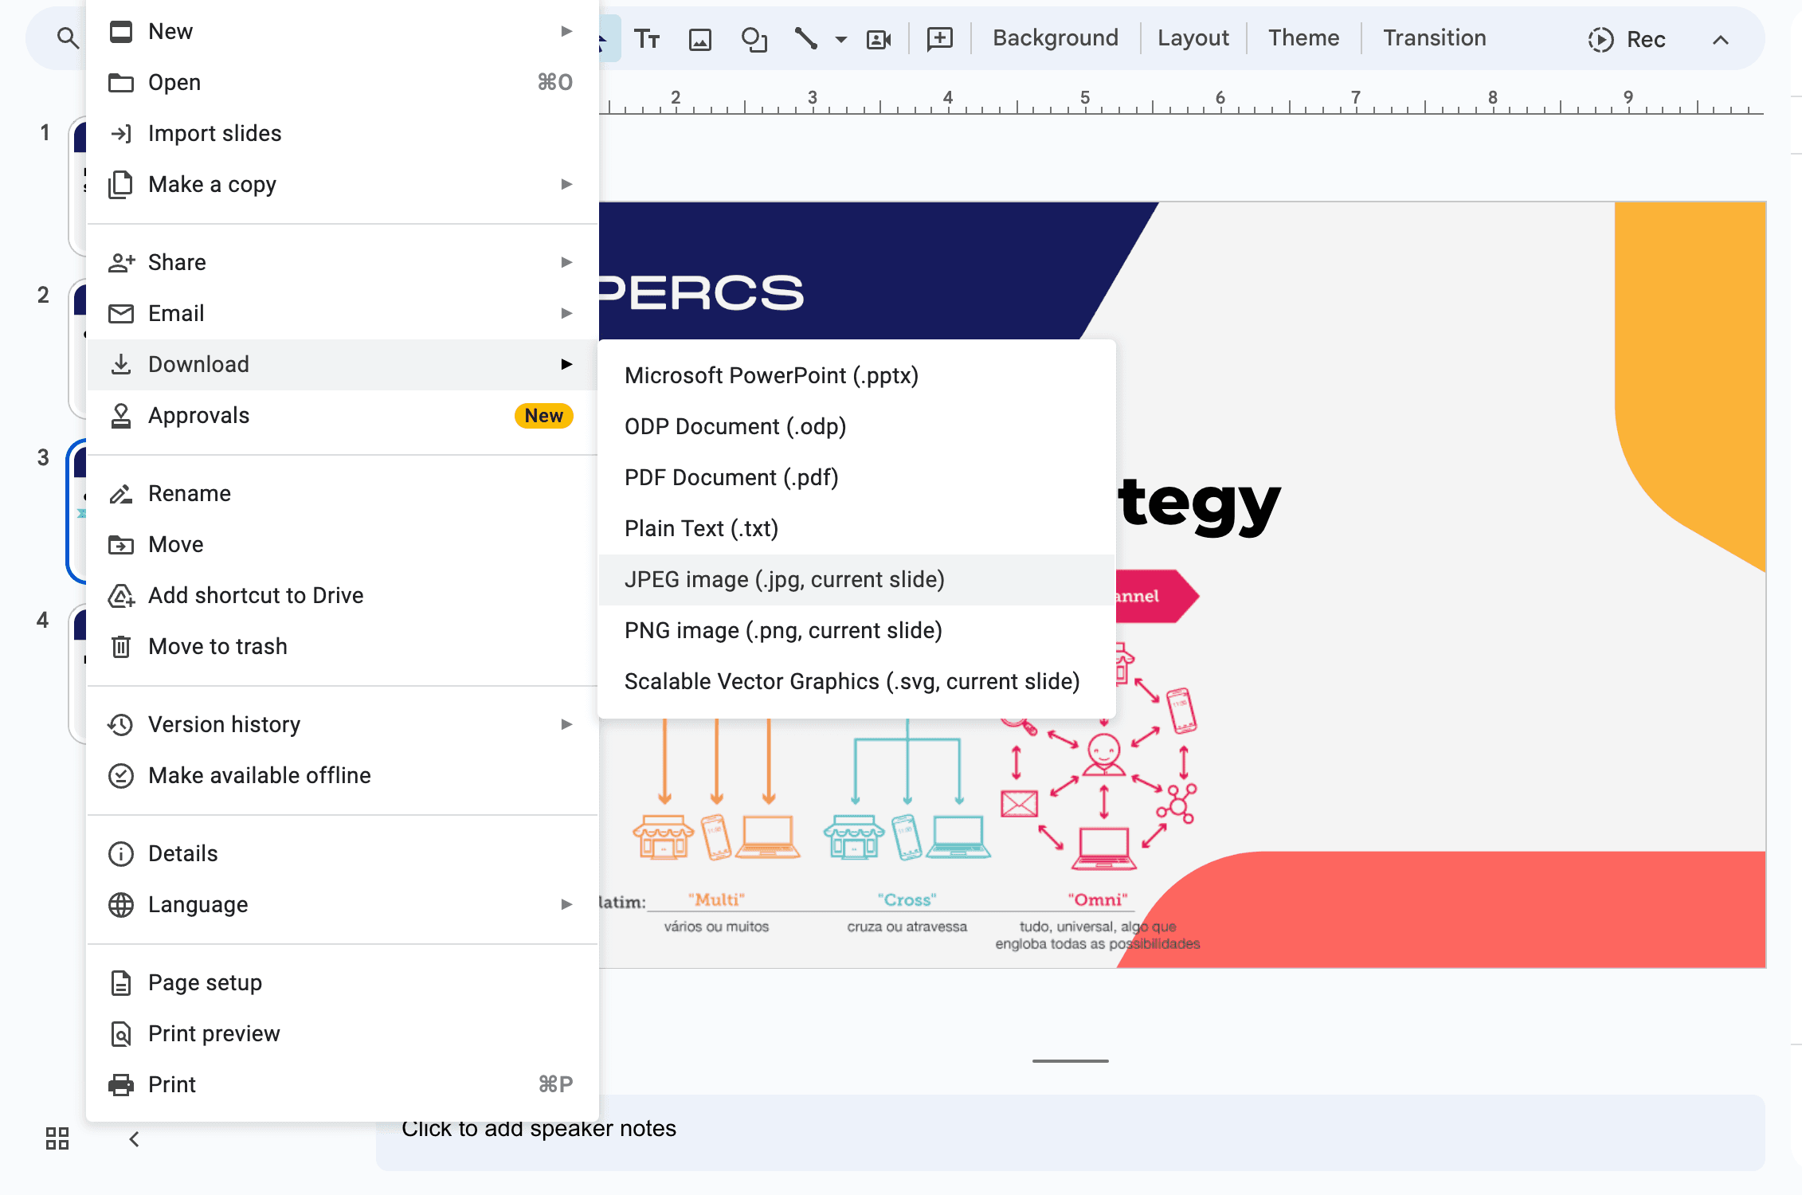The height and width of the screenshot is (1195, 1802).
Task: Click the horizontal ruler above the slide
Action: [1182, 101]
